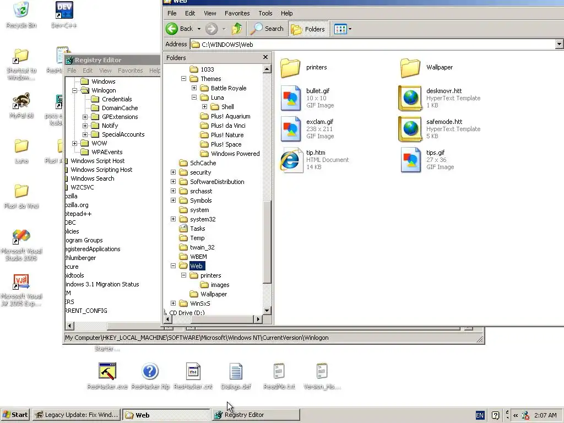Click Folders pane horizontal scroll right arrow

pos(258,319)
